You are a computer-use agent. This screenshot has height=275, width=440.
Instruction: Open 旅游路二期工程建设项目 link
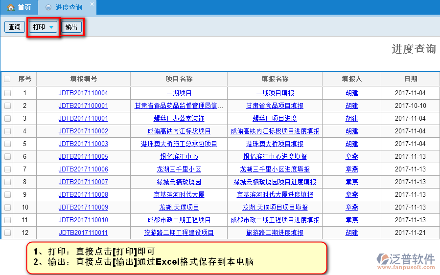[x=179, y=233]
